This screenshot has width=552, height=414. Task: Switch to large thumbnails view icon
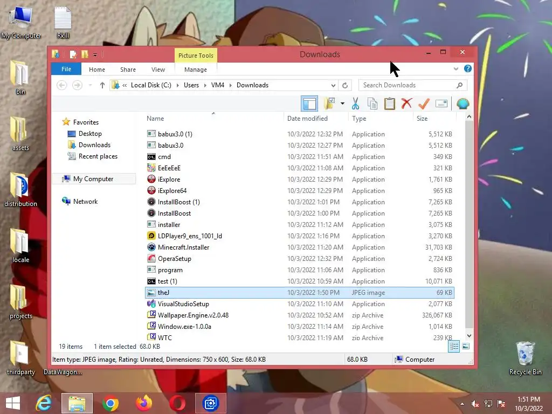pos(465,347)
